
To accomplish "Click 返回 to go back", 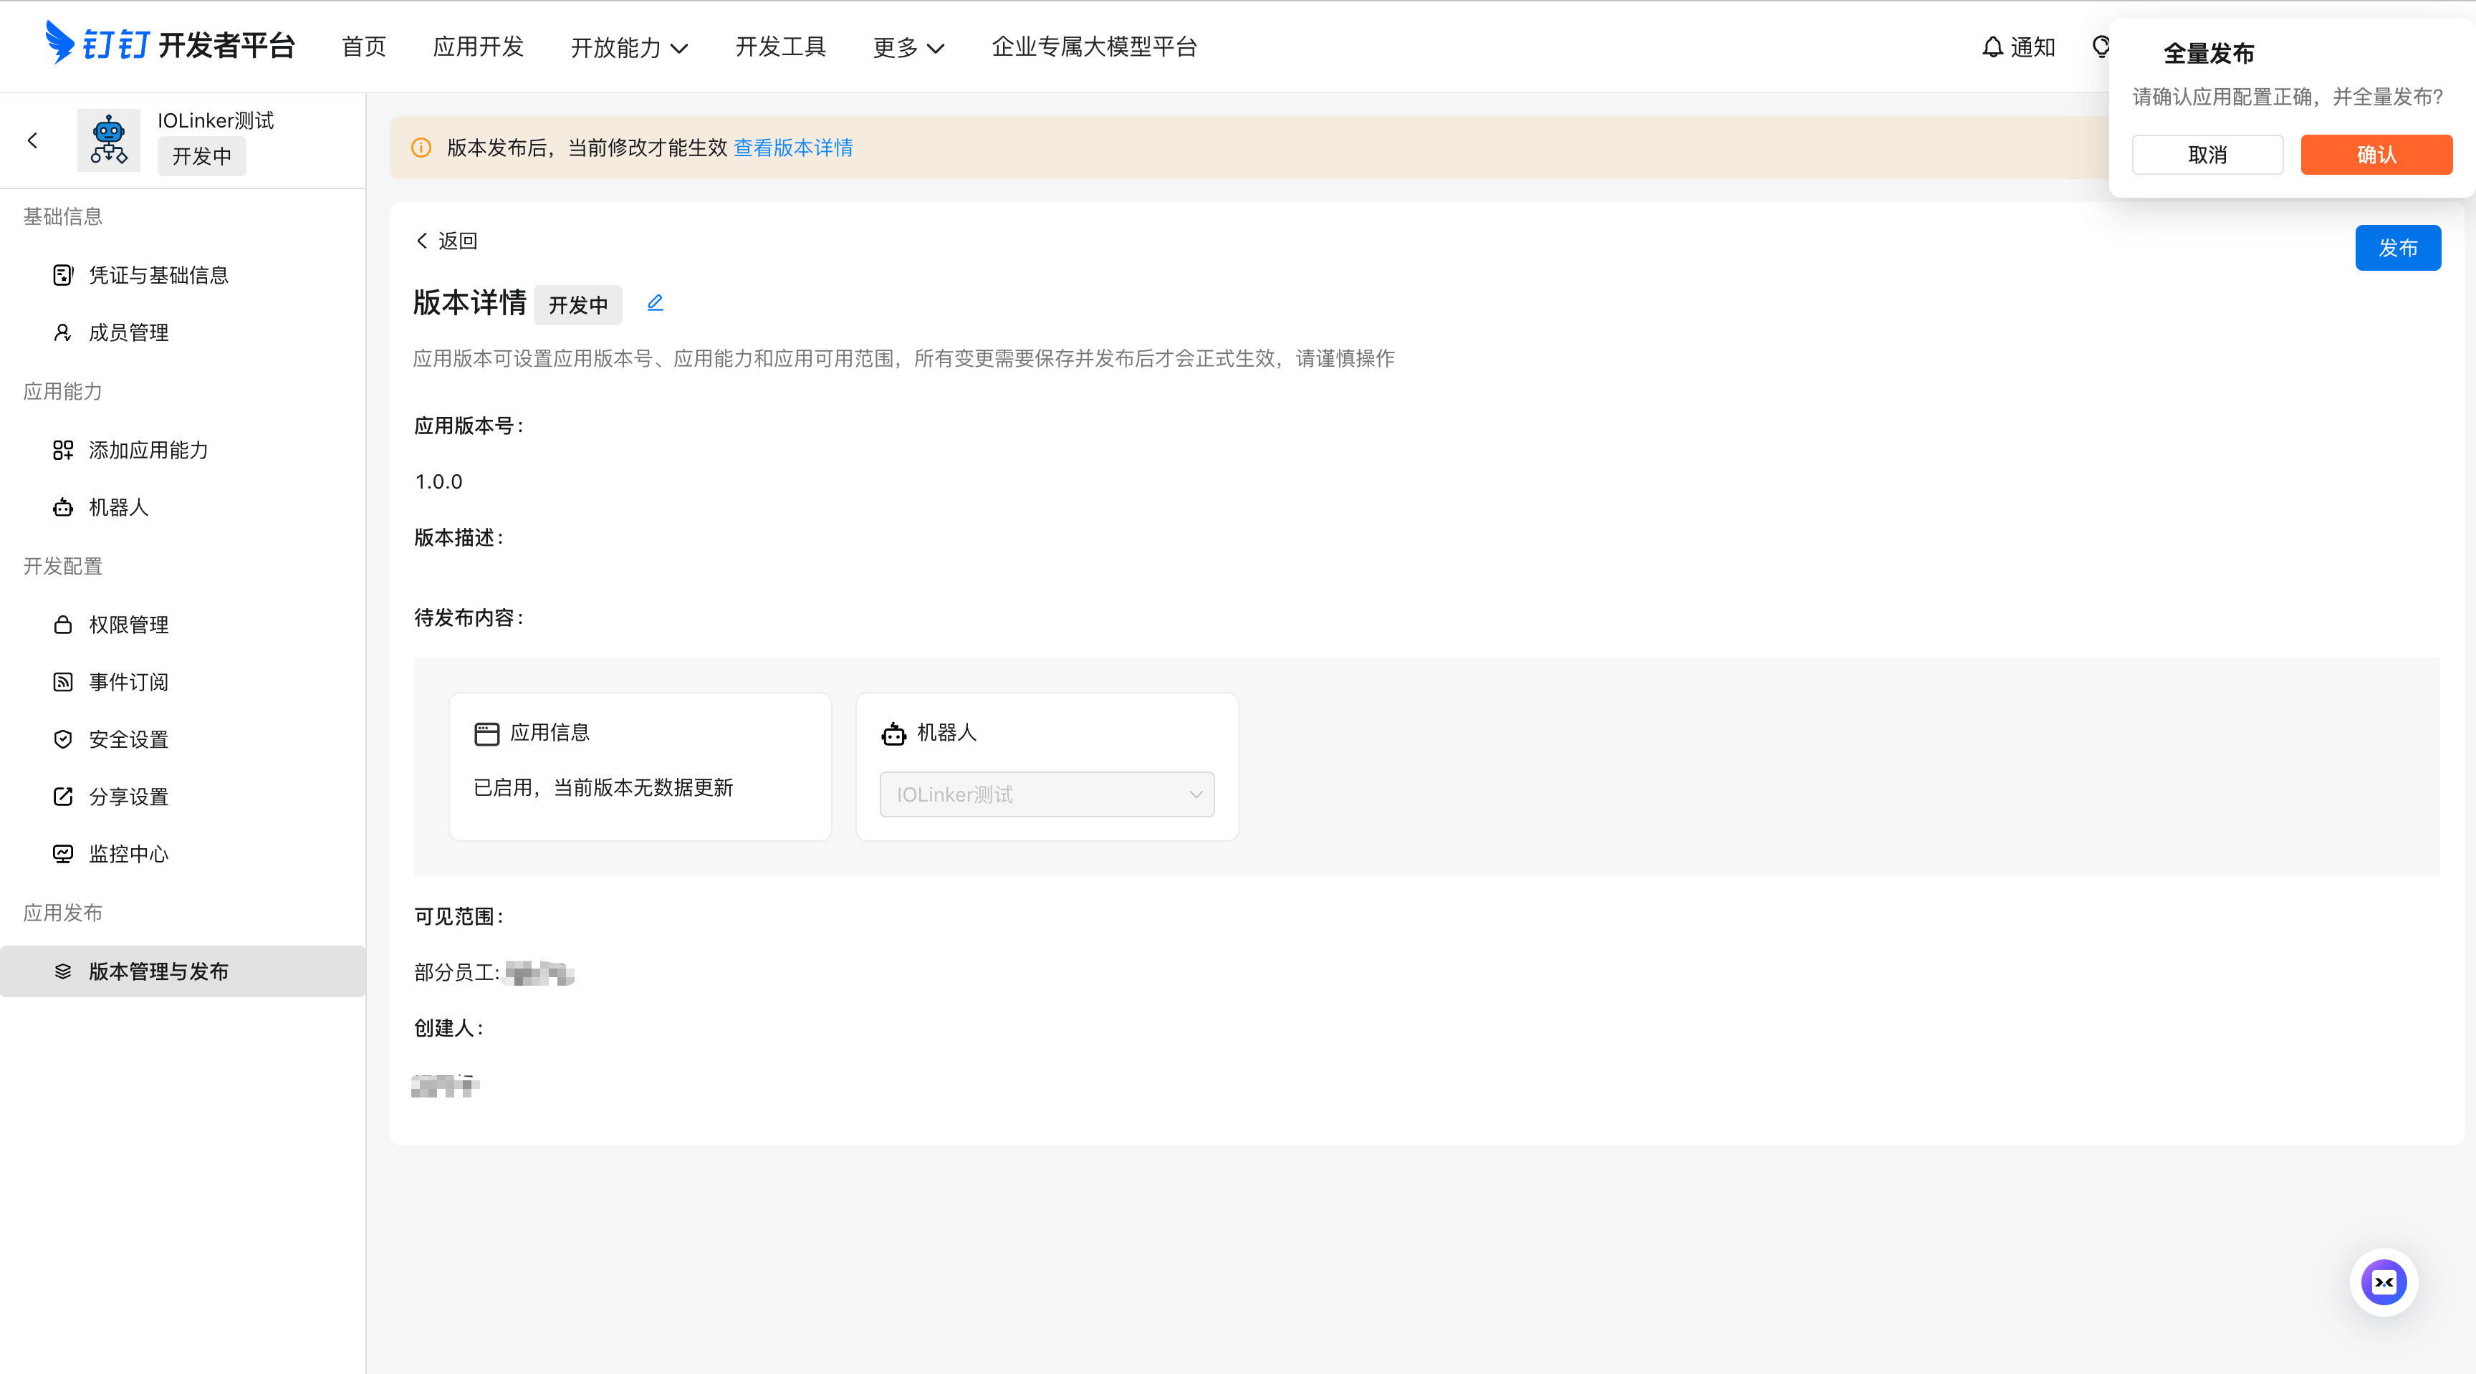I will coord(447,240).
